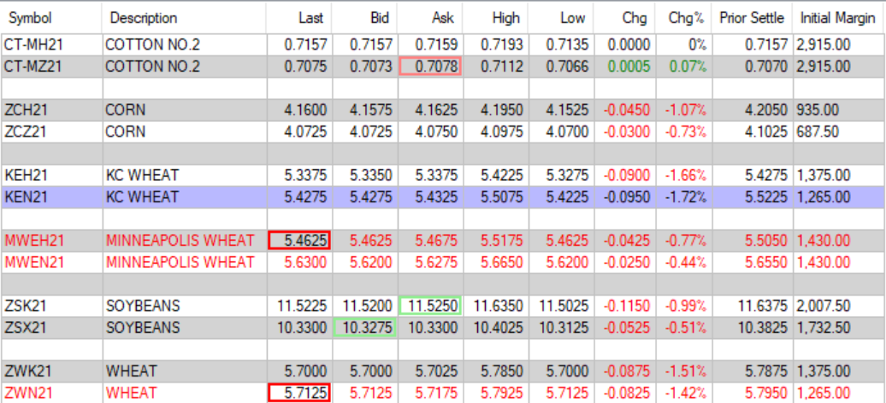Screen dimensions: 886x403
Task: Click Initial Margin 687.50 for ZCZ21
Action: click(x=838, y=132)
